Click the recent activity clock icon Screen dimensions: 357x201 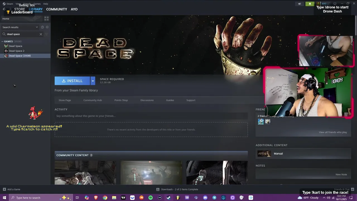pos(42,27)
